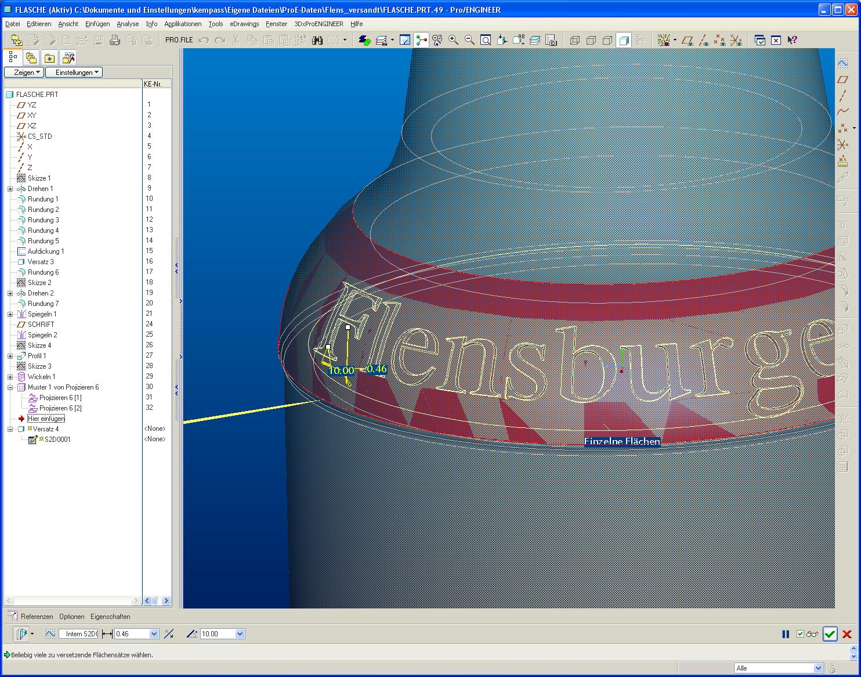Click the context help arrow icon
The width and height of the screenshot is (861, 677).
793,40
